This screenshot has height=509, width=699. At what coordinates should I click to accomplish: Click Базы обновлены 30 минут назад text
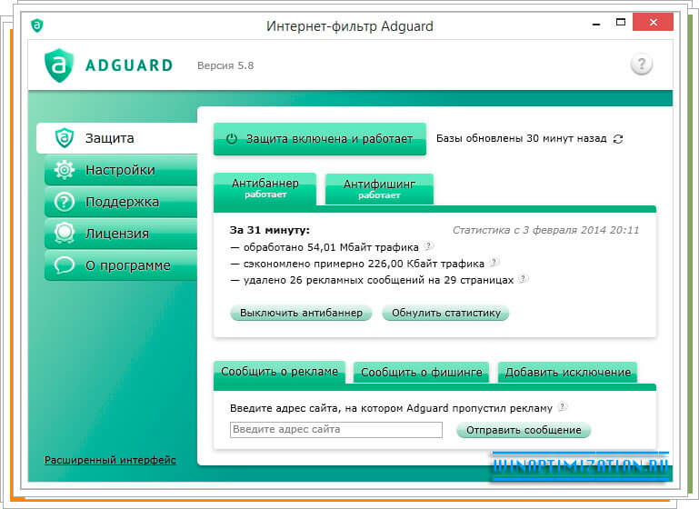521,139
